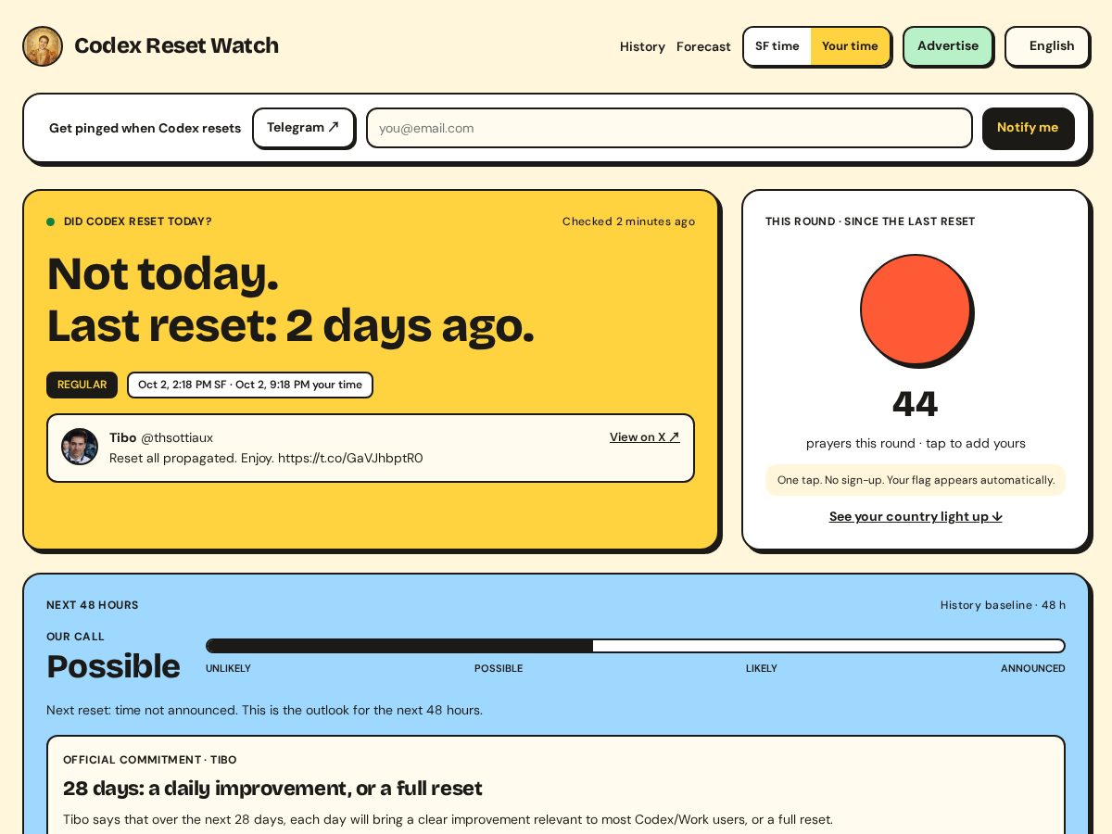
Task: Select the REGULAR reset type badge
Action: pos(82,385)
